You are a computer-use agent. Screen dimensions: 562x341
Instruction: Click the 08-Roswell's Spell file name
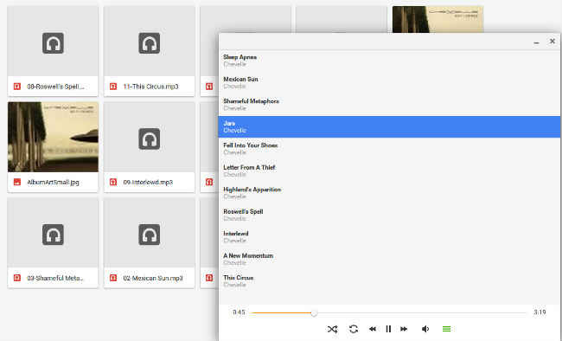pos(55,87)
